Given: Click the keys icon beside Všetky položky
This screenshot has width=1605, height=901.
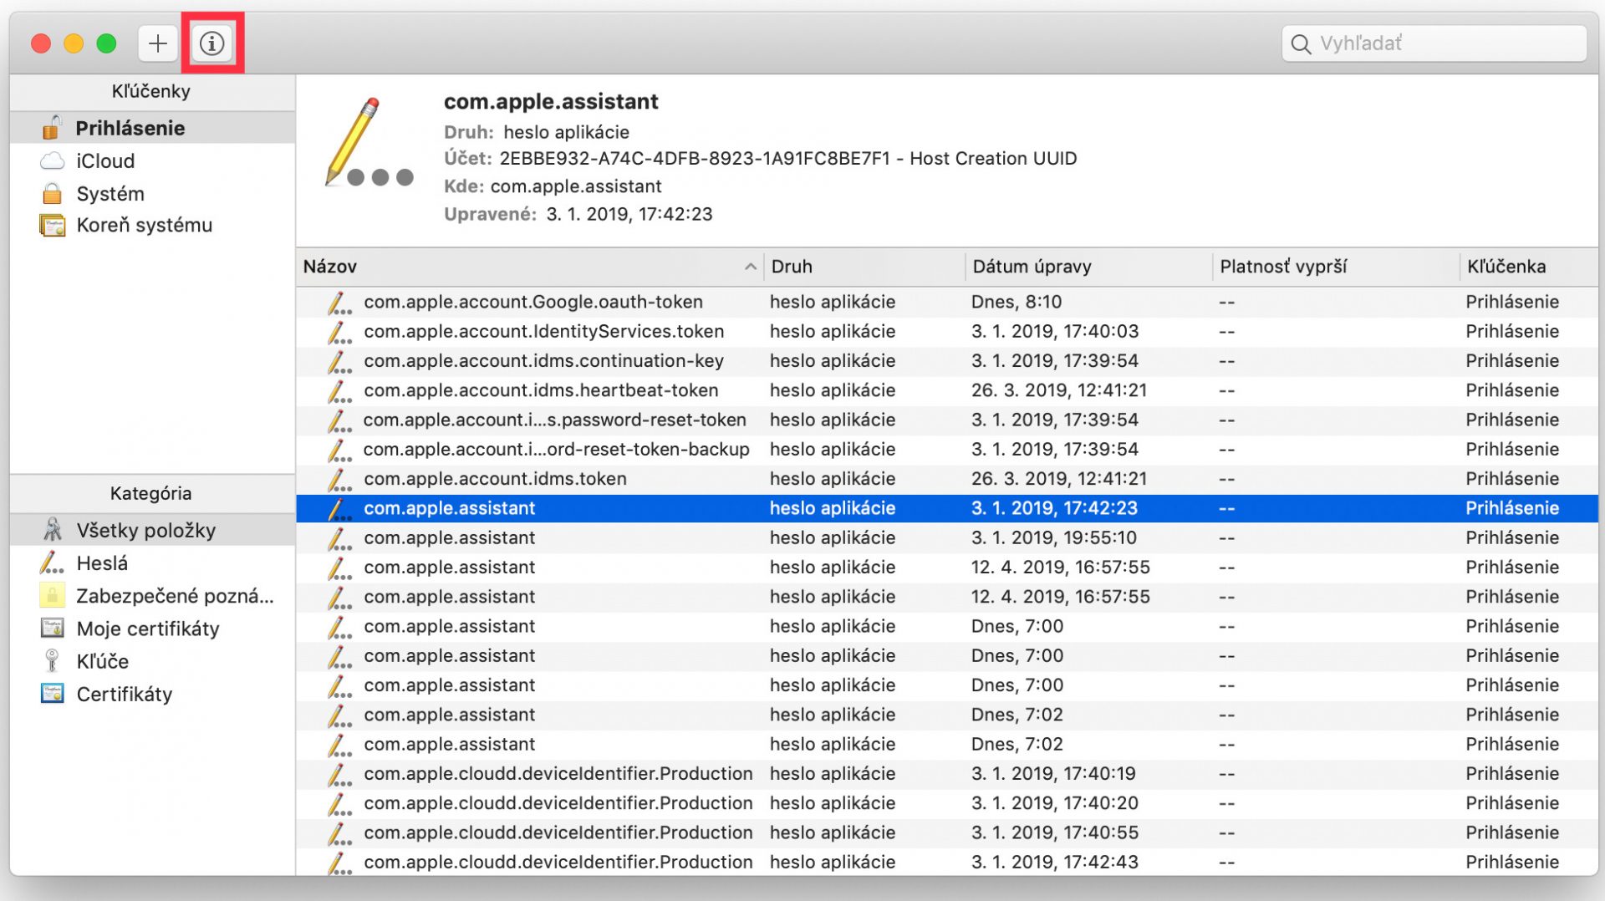Looking at the screenshot, I should (52, 529).
